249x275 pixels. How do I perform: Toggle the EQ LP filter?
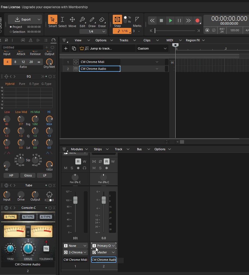(x=45, y=175)
